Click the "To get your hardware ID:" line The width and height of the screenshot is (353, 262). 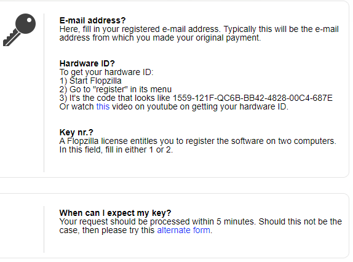coord(106,72)
